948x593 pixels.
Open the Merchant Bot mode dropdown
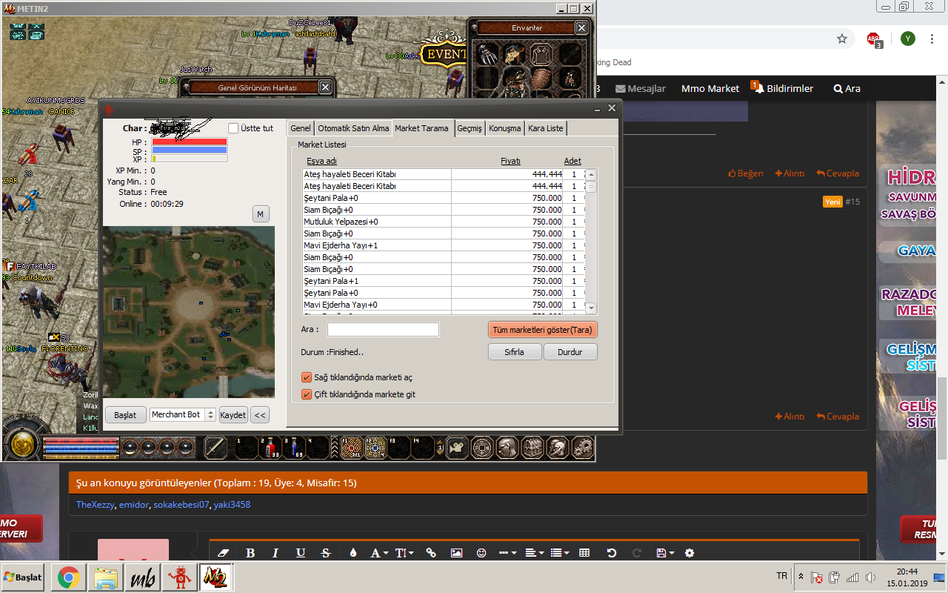point(182,414)
